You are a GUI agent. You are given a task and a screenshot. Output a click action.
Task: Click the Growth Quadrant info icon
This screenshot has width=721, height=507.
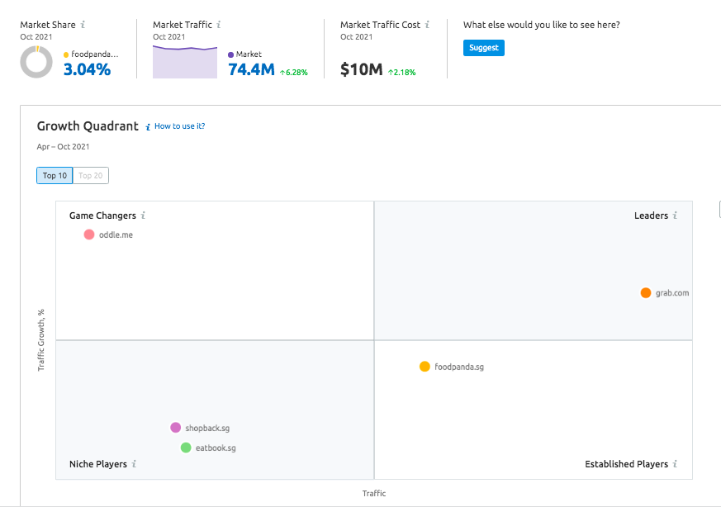[x=148, y=127]
